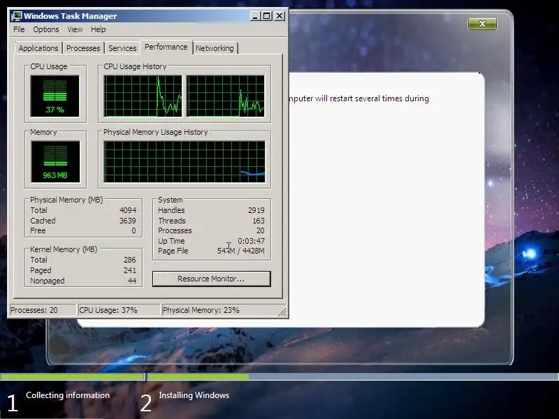Switch to the Services tab
The height and width of the screenshot is (419, 559).
122,48
